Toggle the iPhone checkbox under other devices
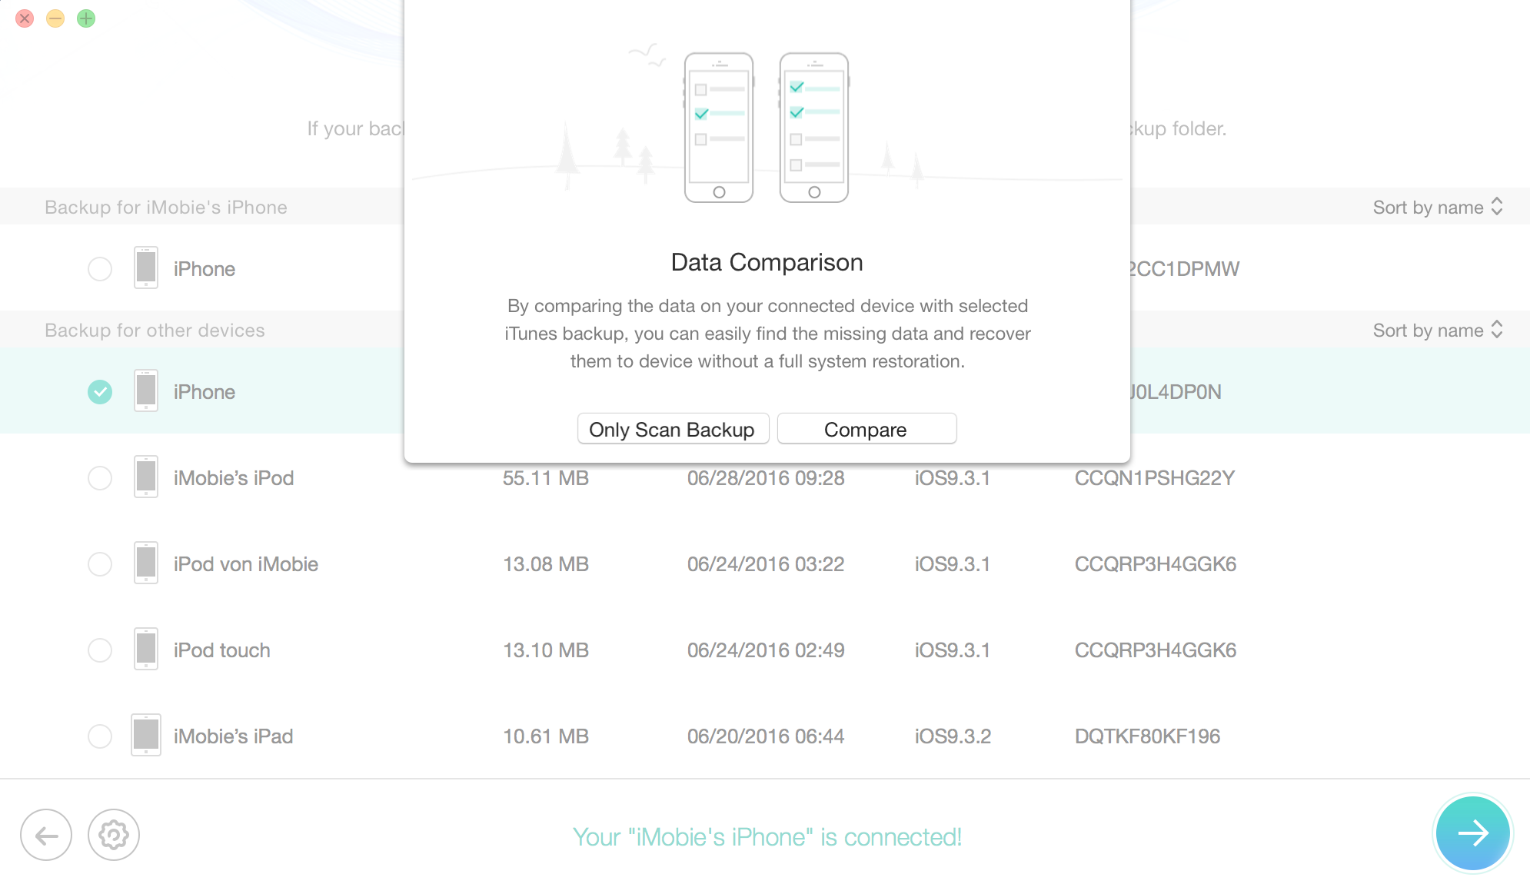1530x884 pixels. (x=99, y=390)
